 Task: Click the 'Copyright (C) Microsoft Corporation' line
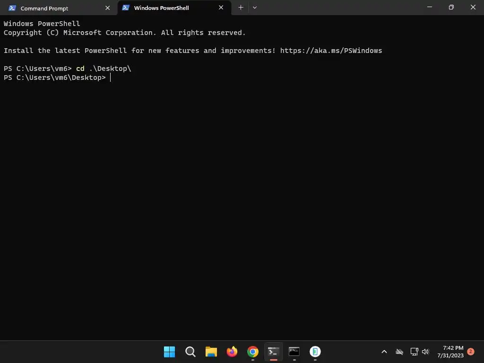click(x=124, y=33)
